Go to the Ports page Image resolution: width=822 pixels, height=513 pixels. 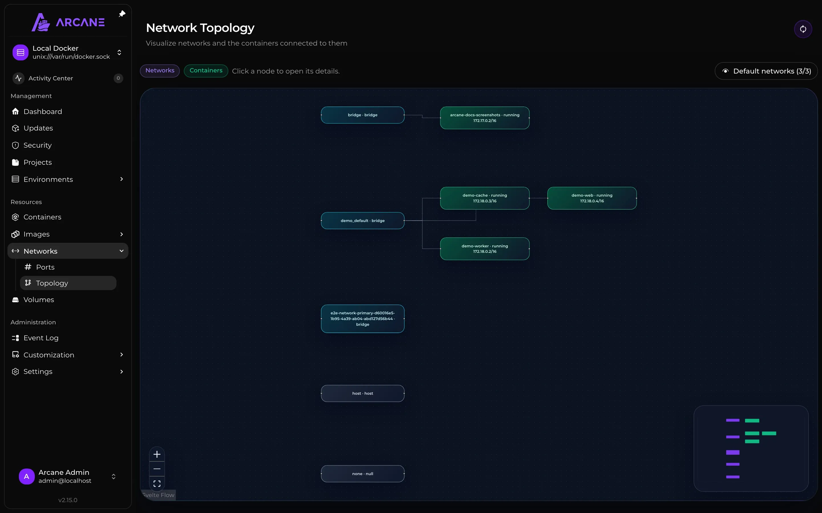[68, 267]
